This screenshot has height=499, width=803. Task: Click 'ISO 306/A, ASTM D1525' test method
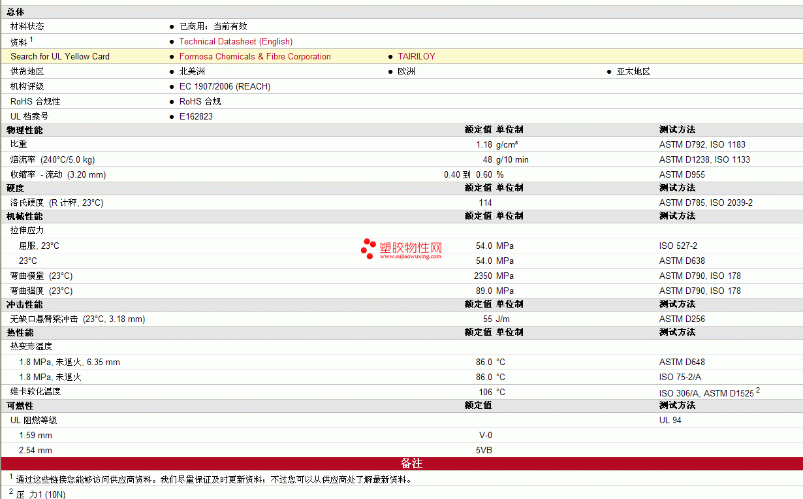706,393
